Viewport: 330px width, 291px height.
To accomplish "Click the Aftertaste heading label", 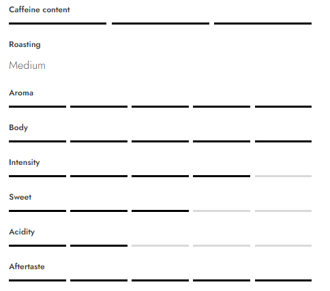I will point(27,266).
